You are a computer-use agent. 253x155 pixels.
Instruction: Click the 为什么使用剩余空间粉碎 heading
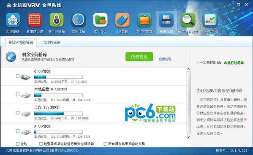coord(219,91)
